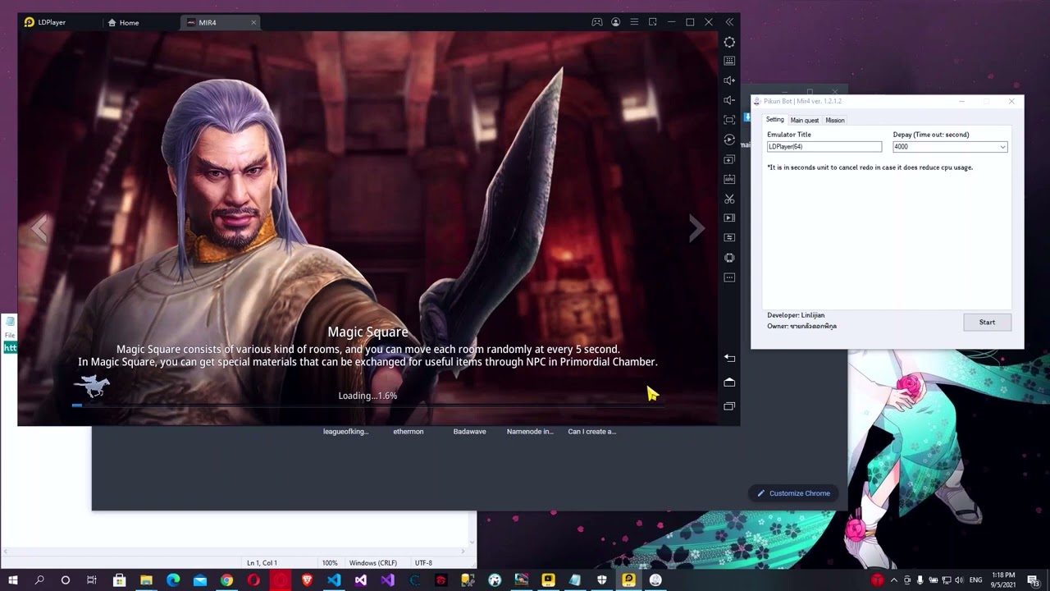Click Android recent apps button in LDPlayer

click(x=729, y=406)
